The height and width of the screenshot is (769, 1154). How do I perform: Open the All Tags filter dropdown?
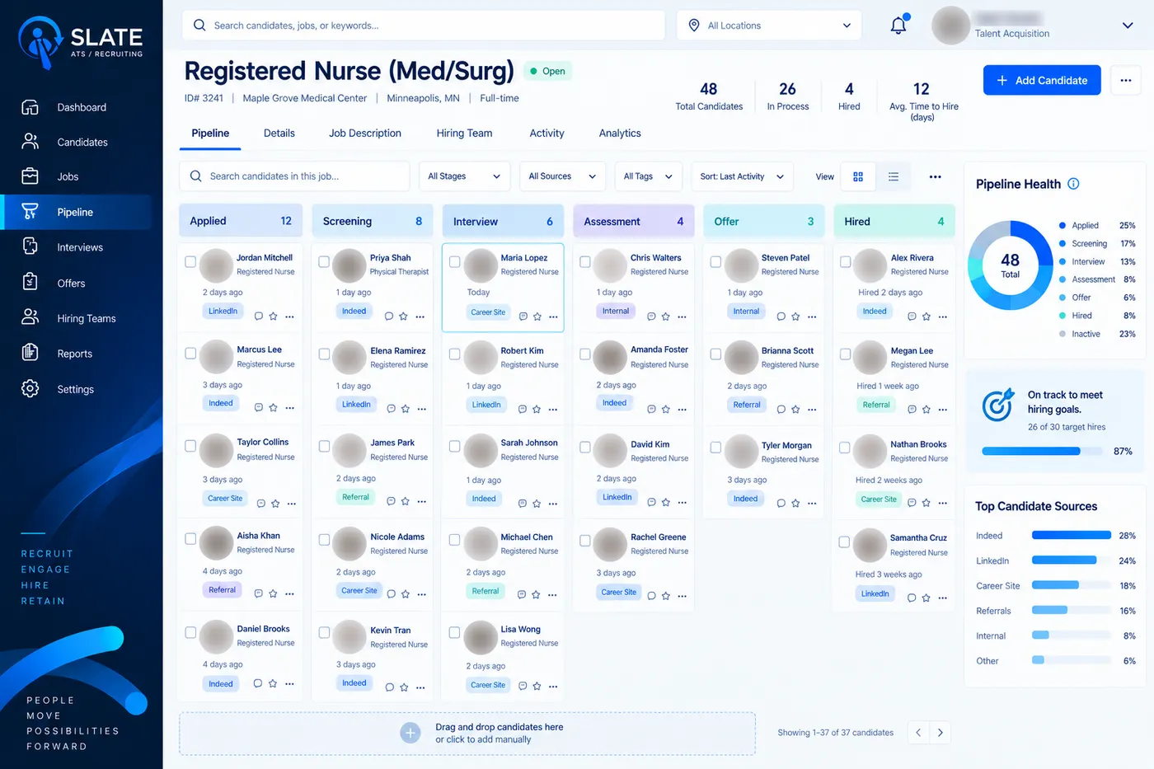coord(648,176)
